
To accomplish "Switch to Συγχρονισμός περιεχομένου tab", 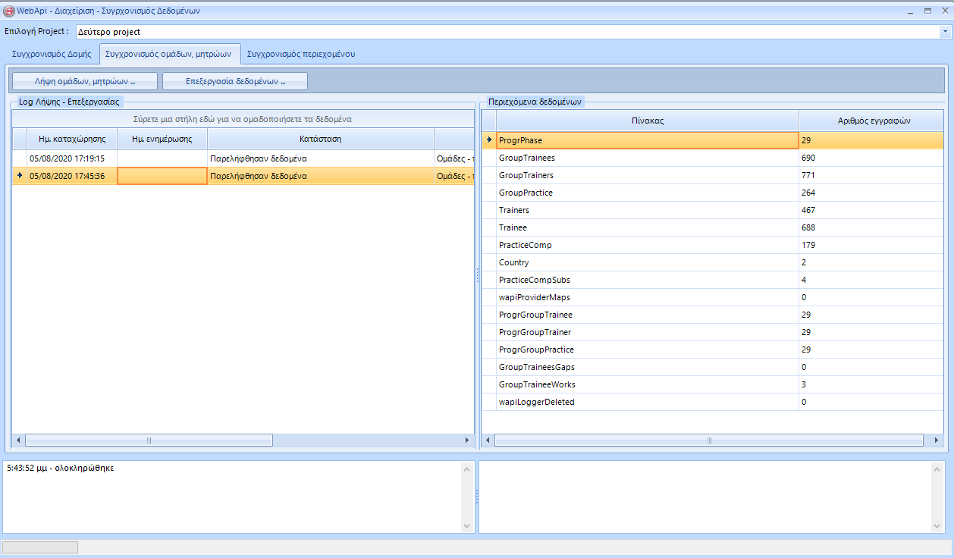I will click(x=301, y=55).
